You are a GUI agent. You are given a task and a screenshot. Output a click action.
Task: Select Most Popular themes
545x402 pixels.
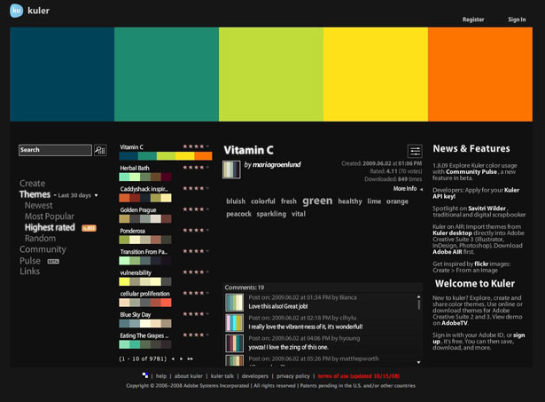click(50, 217)
